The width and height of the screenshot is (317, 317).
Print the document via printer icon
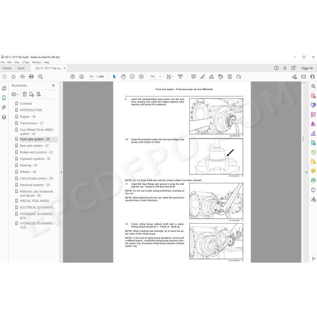(x=31, y=77)
